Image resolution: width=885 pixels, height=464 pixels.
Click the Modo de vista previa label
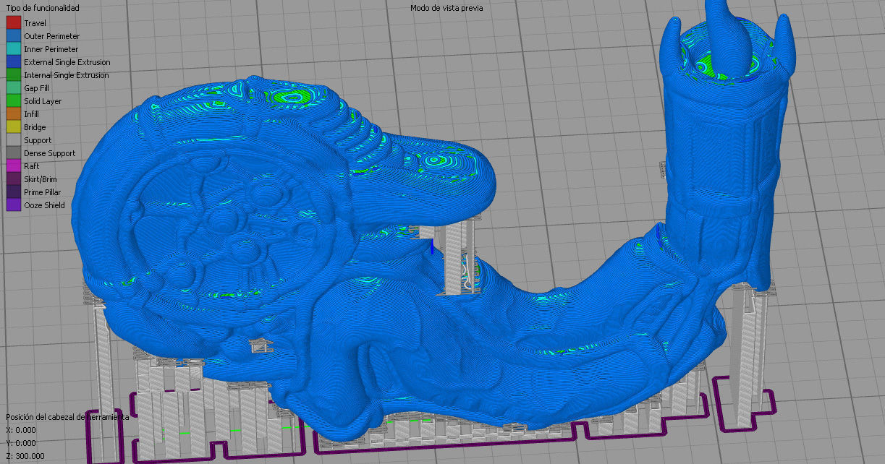pos(446,8)
